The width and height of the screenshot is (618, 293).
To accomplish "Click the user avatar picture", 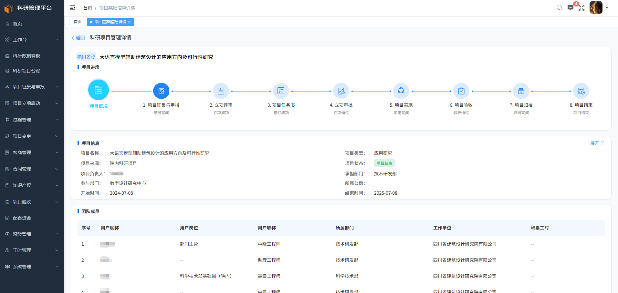I will pyautogui.click(x=596, y=7).
